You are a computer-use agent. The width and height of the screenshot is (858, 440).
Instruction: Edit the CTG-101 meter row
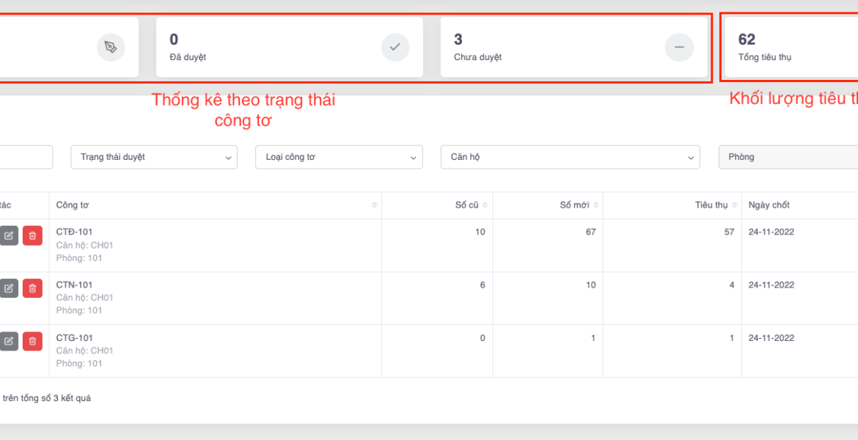coord(9,341)
